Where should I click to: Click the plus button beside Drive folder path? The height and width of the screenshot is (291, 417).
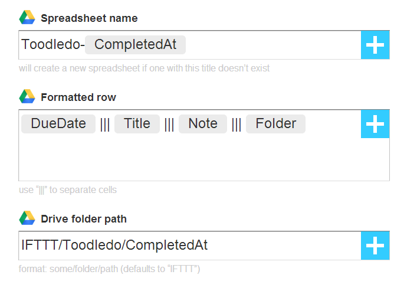375,246
